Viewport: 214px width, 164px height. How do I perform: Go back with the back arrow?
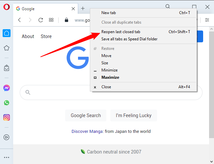(x=19, y=20)
